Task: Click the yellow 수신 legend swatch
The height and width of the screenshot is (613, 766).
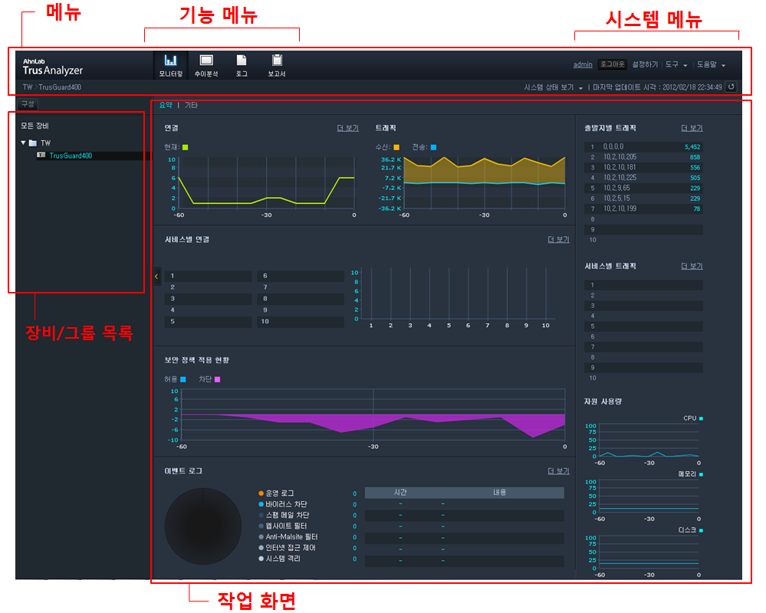Action: [x=396, y=146]
